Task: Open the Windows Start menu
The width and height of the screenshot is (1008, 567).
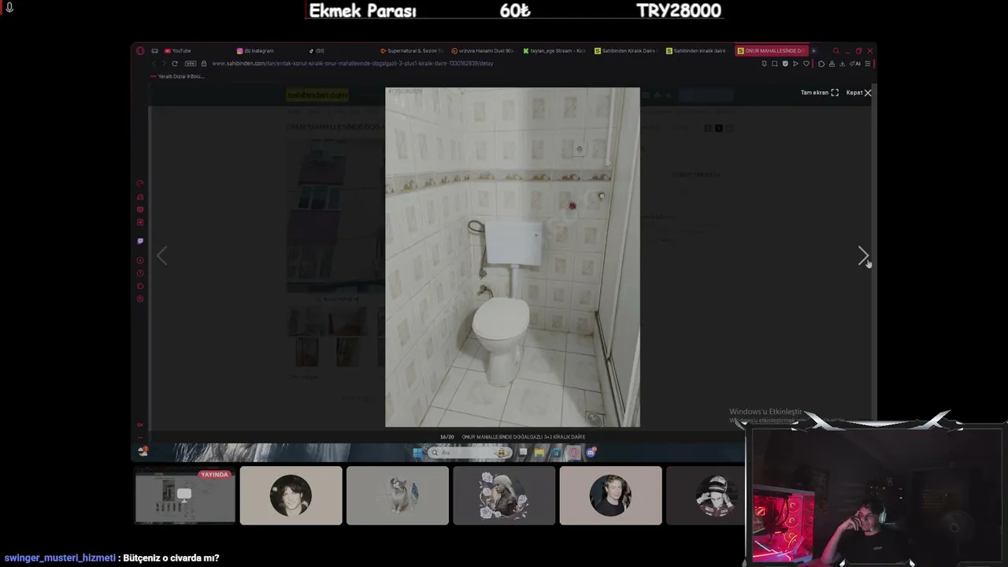Action: 417,453
